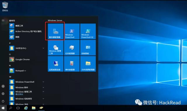Click the hamburger menu icon in Start
187x111 pixels.
pos(3,21)
